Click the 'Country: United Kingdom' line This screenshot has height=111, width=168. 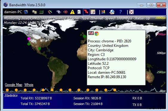pyautogui.click(x=108, y=46)
